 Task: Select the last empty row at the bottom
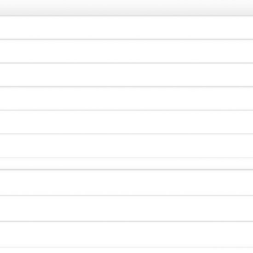tap(126, 234)
